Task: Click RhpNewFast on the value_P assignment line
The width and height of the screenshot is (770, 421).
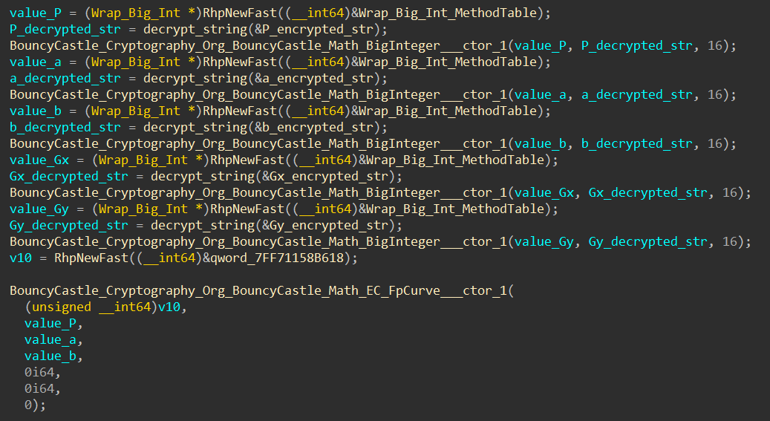Action: [x=240, y=13]
